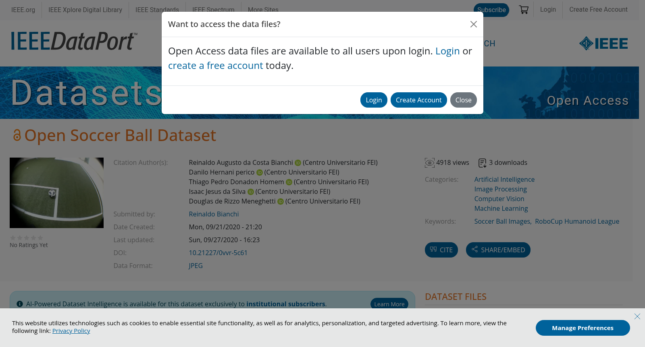Open the soccer field dataset thumbnail
The height and width of the screenshot is (347, 645).
point(56,193)
